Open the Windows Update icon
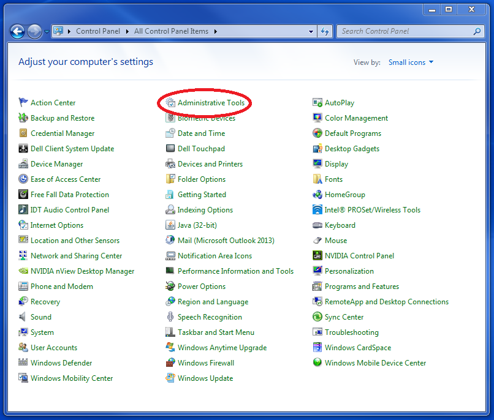The width and height of the screenshot is (494, 420). (170, 378)
